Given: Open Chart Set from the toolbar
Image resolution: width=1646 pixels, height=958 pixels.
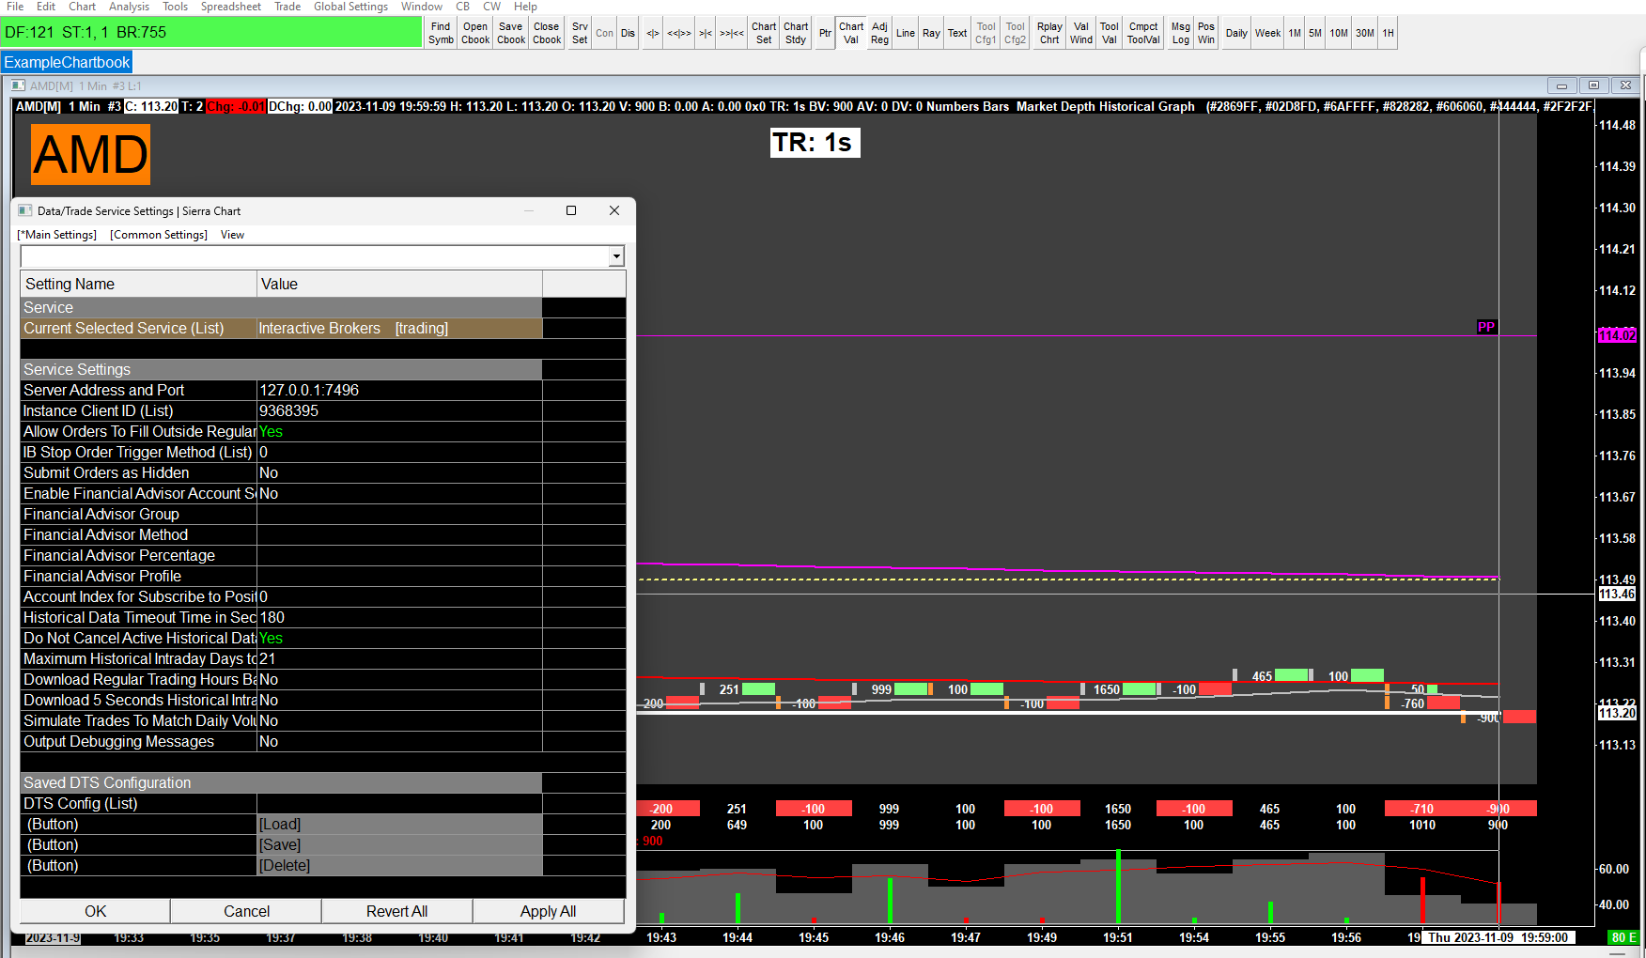Looking at the screenshot, I should pos(764,33).
